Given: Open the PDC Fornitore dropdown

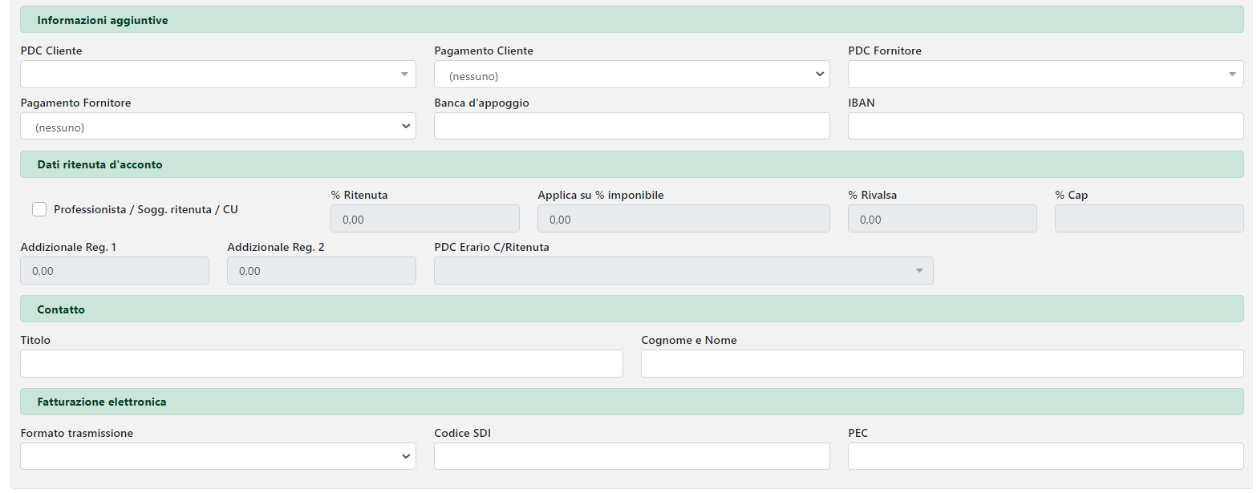Looking at the screenshot, I should [1045, 75].
